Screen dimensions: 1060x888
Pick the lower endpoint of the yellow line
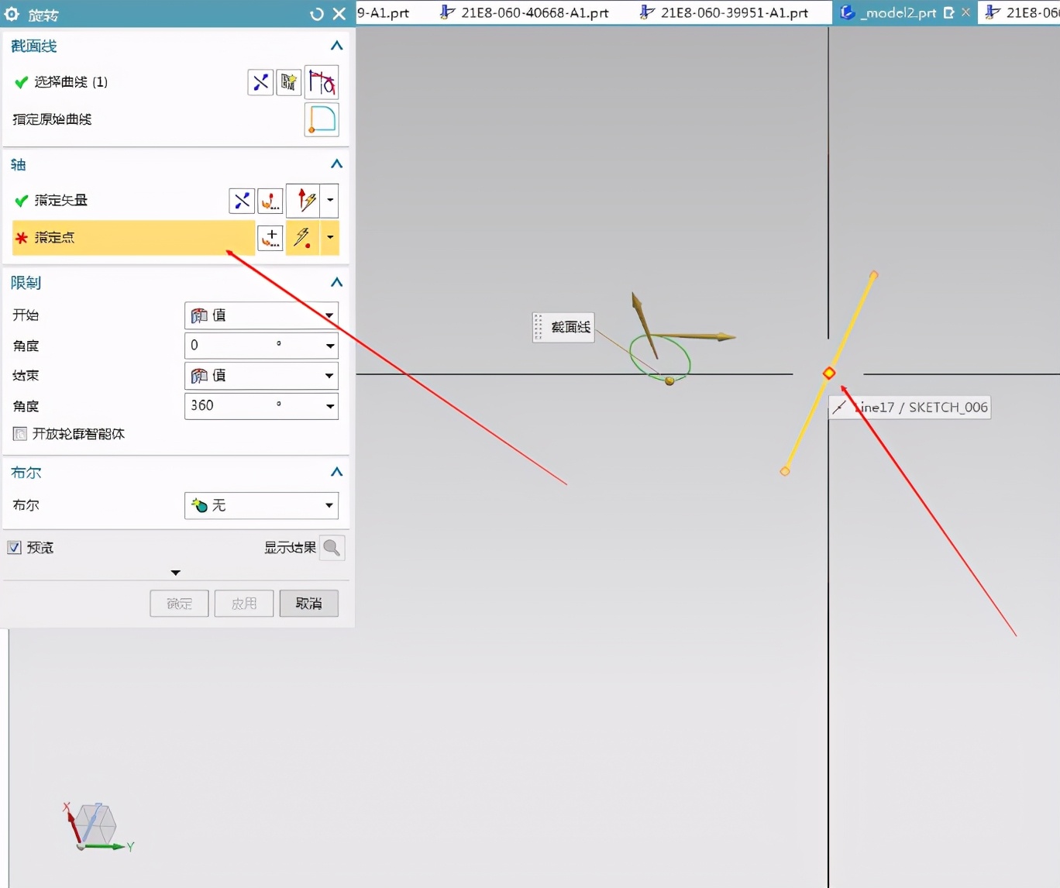coord(785,471)
